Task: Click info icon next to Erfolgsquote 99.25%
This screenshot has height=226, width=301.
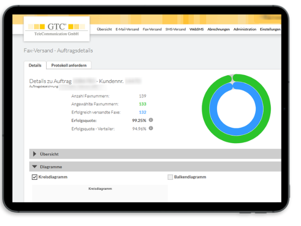Action: [151, 120]
